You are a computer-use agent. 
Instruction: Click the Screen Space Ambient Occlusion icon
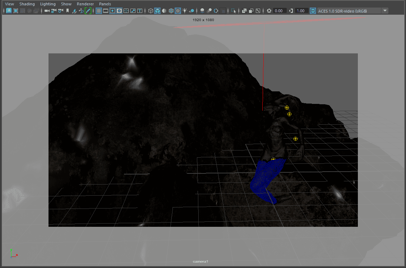click(203, 11)
